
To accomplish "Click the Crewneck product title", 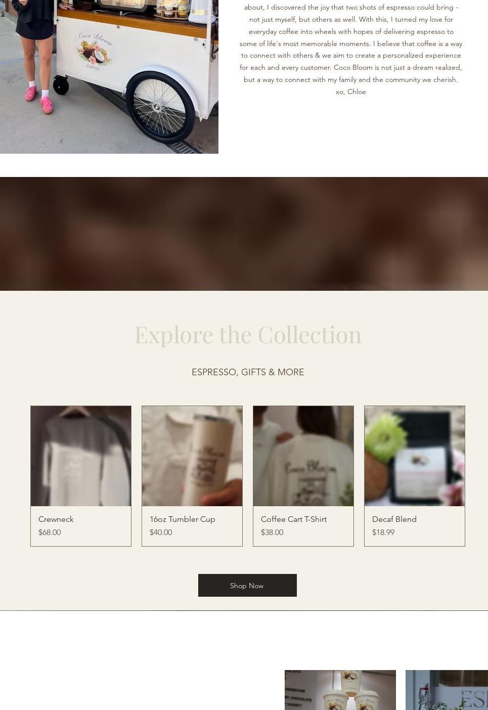I will 56,519.
